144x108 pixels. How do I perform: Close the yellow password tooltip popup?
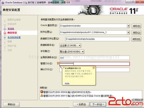pos(94,68)
